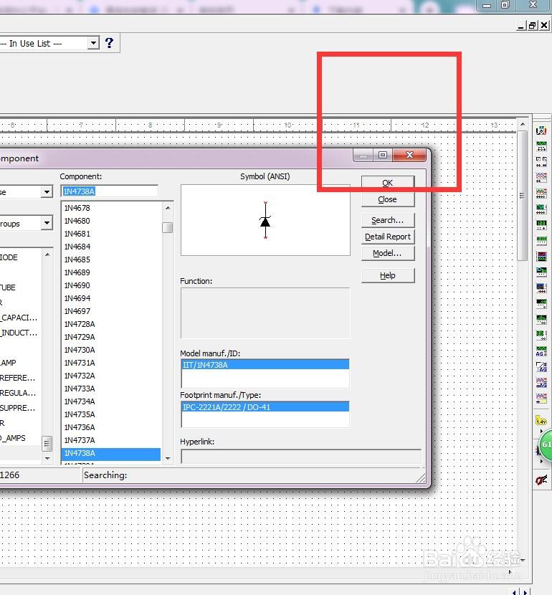The width and height of the screenshot is (552, 595).
Task: Select the highlighted 1N4738A list row
Action: click(x=111, y=453)
